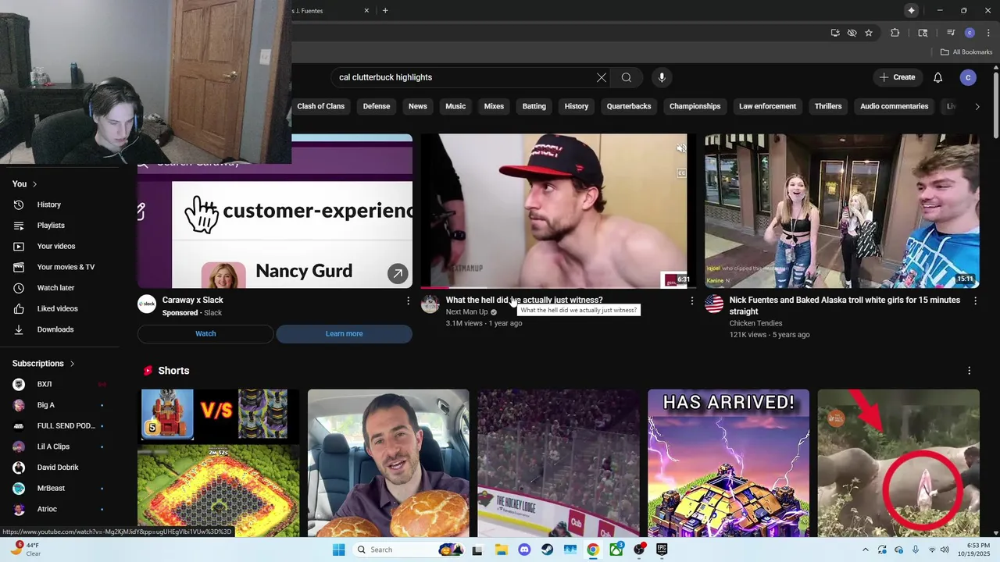Viewport: 1000px width, 562px height.
Task: Open the Create menu button
Action: click(x=897, y=77)
